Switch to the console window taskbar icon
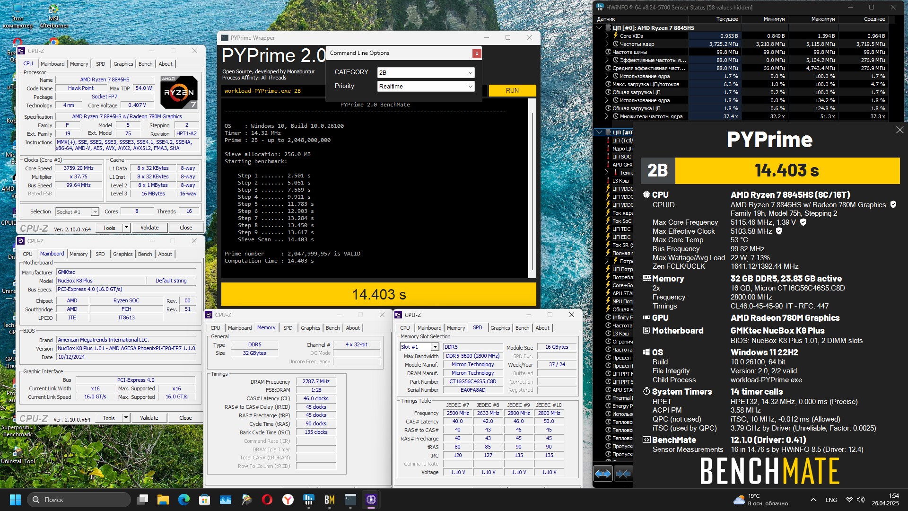 point(350,500)
